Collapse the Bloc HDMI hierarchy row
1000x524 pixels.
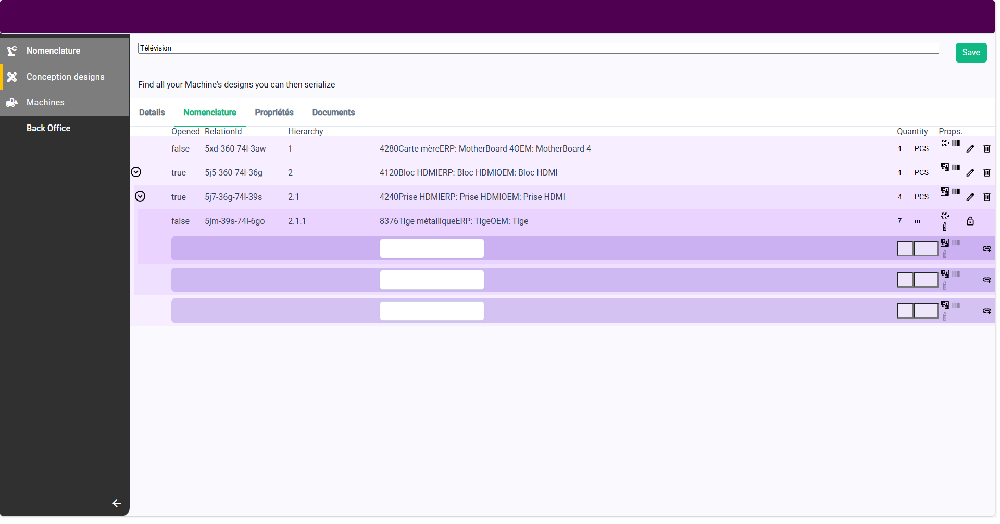click(136, 172)
